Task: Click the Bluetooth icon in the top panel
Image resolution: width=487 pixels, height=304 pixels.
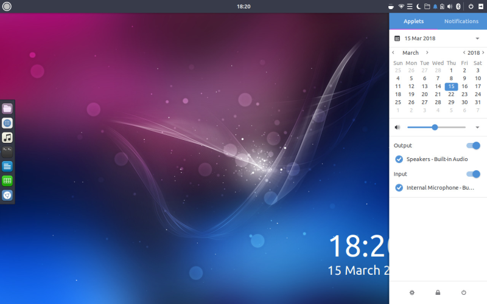Action: (x=457, y=6)
